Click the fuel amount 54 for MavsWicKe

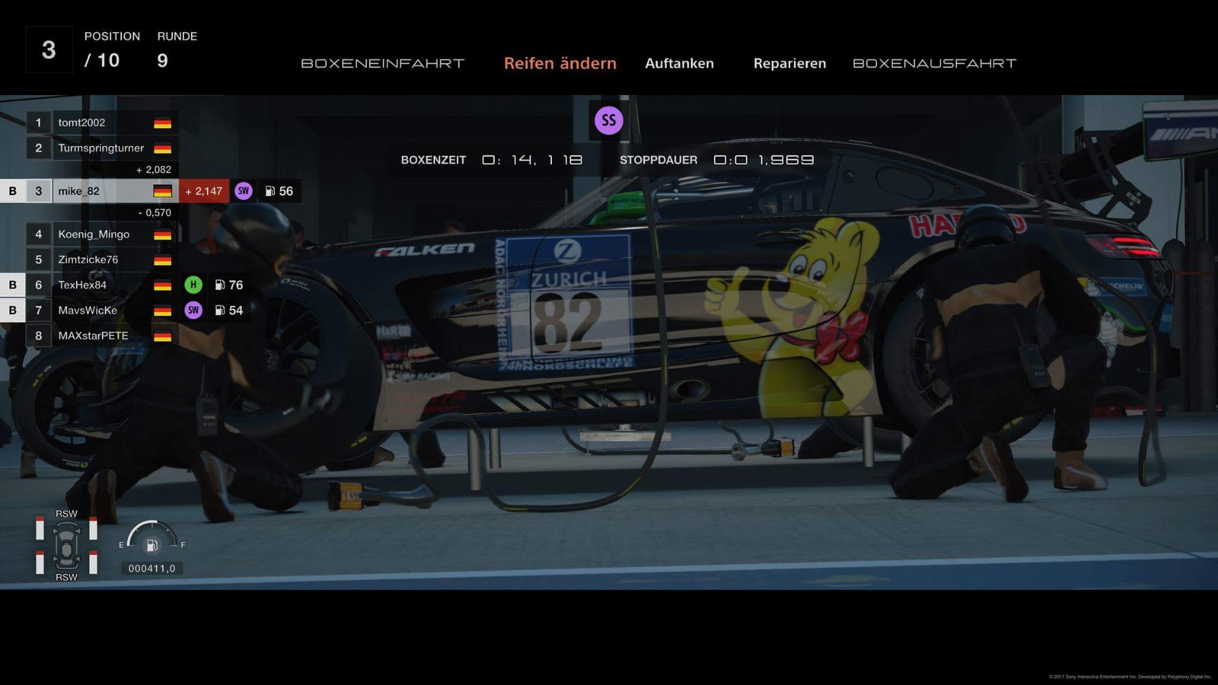(236, 310)
